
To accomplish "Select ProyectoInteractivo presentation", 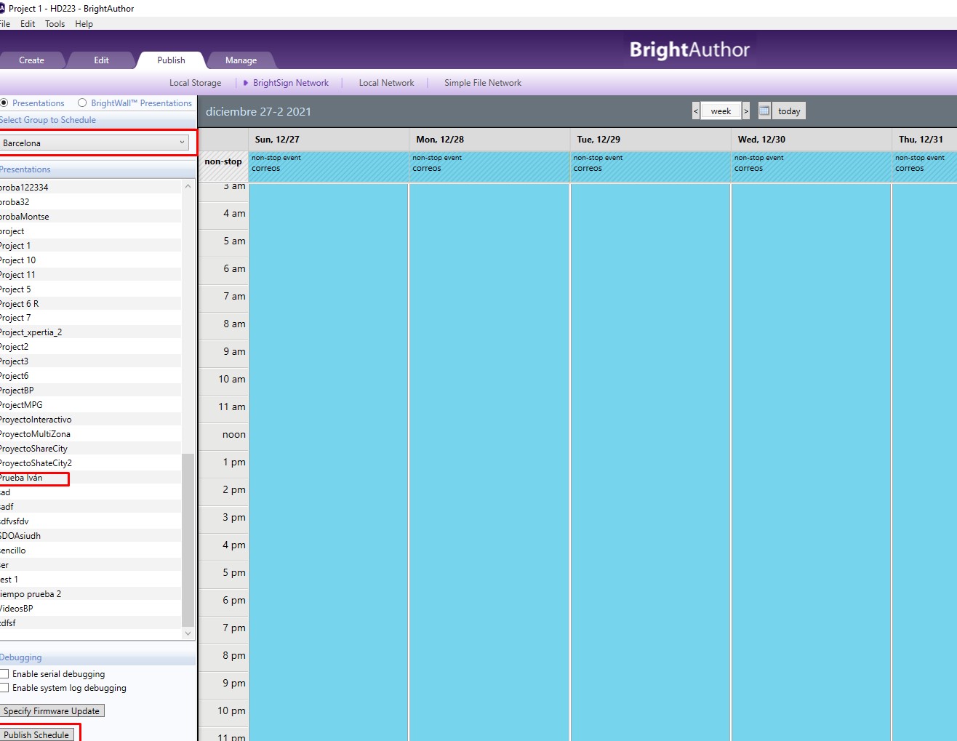I will point(90,420).
